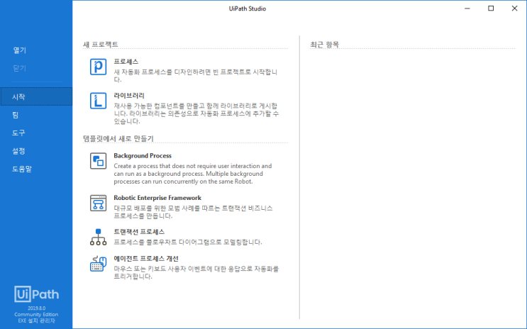527x329 pixels.
Task: Click the 트랜잭션 프로세스 flowchart icon
Action: [x=98, y=237]
